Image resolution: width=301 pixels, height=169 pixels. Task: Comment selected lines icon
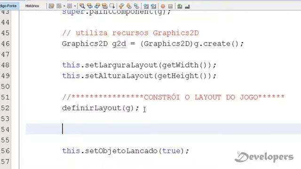click(x=180, y=6)
